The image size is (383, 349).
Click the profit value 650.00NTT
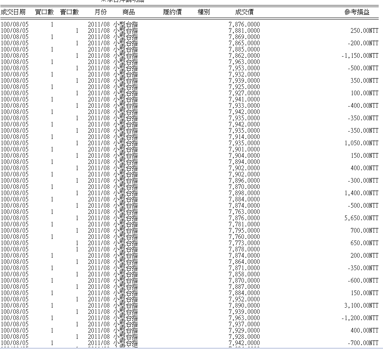click(x=364, y=243)
